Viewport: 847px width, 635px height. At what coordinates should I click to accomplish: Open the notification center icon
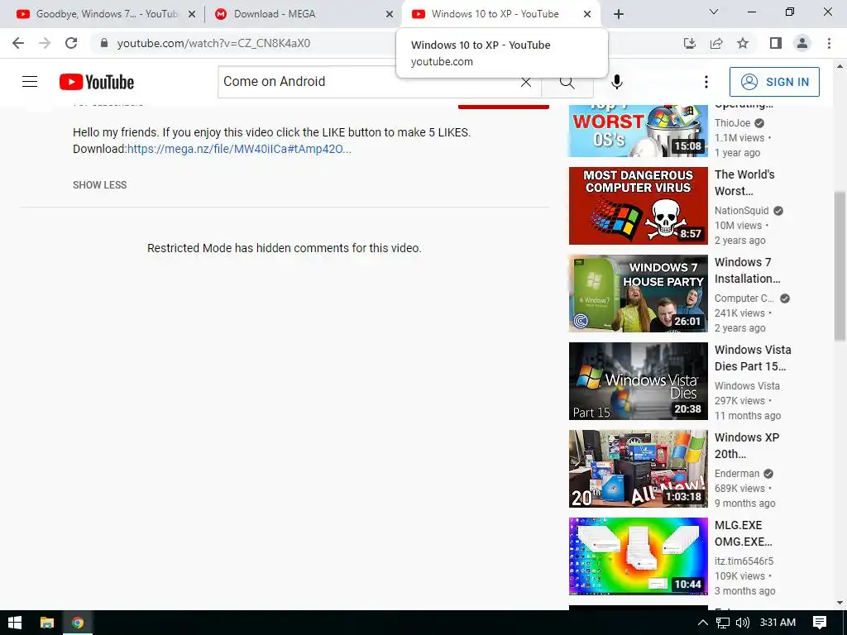pos(820,623)
